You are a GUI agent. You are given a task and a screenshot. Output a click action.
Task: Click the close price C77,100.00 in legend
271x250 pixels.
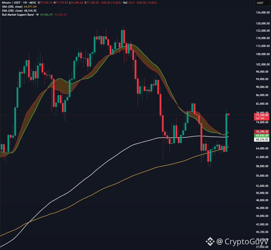tap(92, 3)
